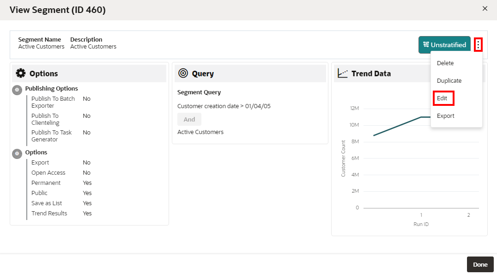Click the Trend Data chart icon
497x275 pixels.
[343, 73]
